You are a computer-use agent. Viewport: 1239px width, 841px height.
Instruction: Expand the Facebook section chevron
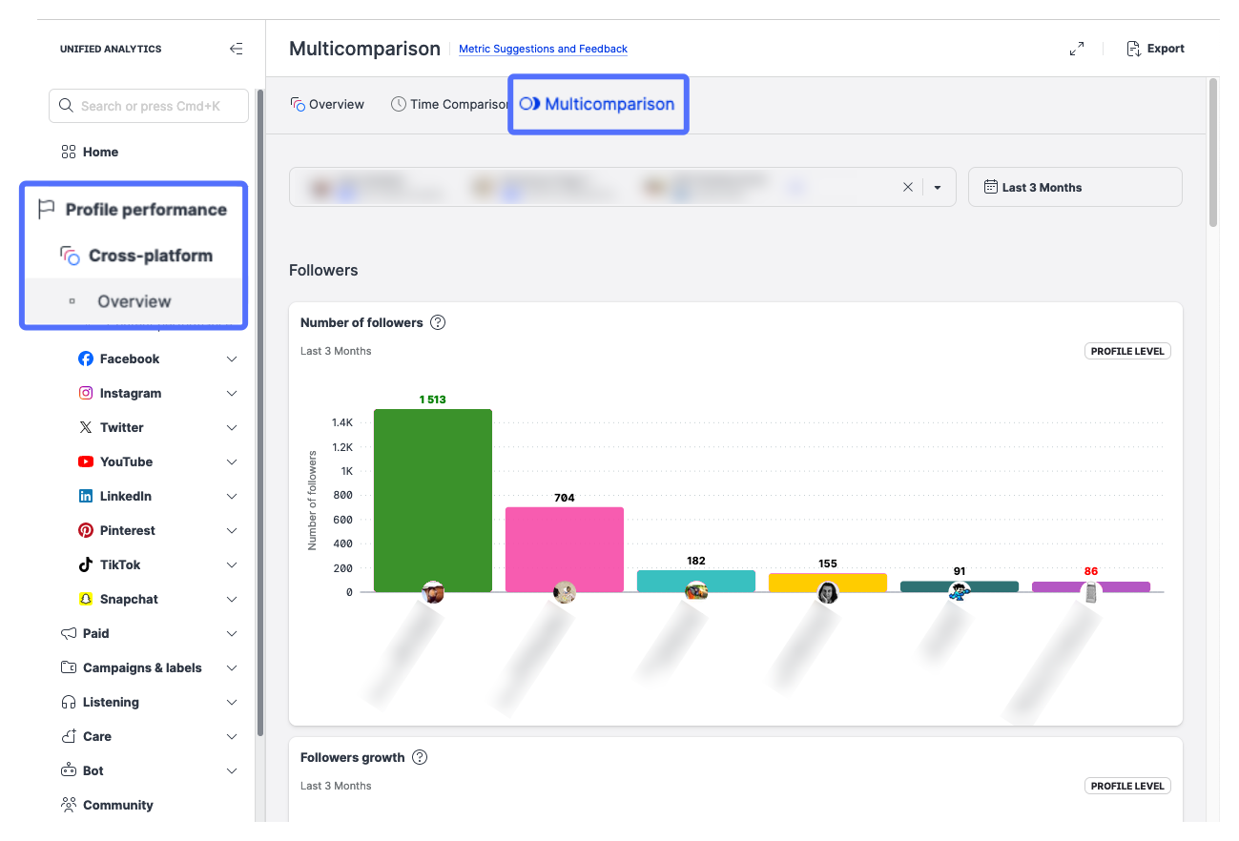232,359
